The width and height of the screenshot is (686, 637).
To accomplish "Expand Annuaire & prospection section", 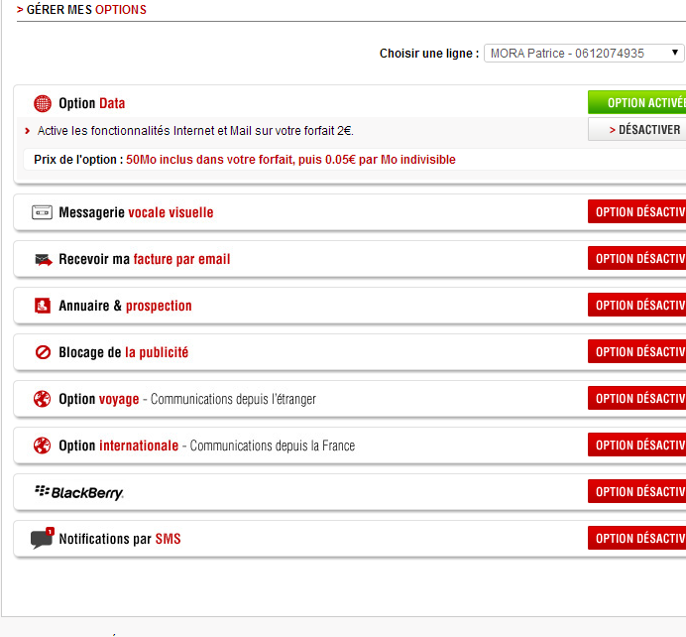I will (125, 306).
